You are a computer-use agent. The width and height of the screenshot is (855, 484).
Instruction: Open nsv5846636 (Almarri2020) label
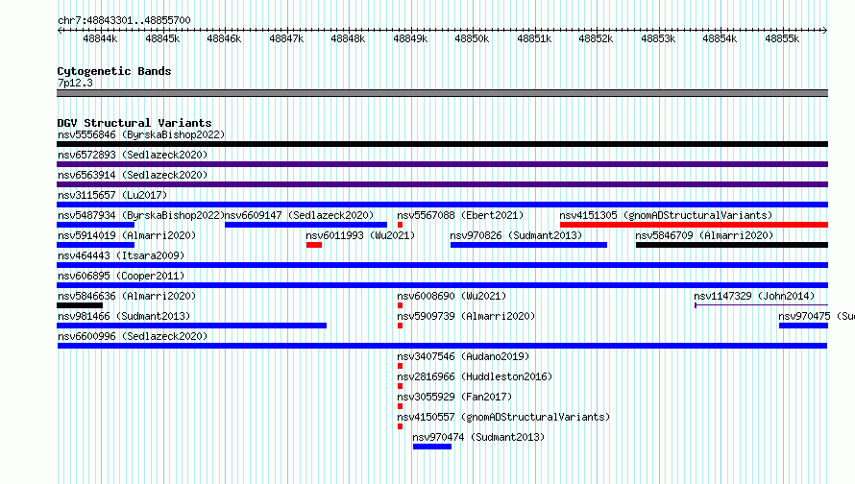click(x=127, y=296)
